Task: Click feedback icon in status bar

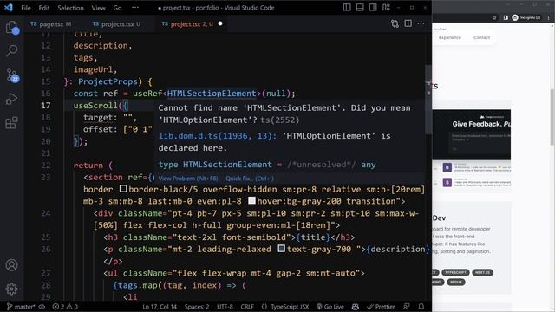Action: click(x=407, y=307)
